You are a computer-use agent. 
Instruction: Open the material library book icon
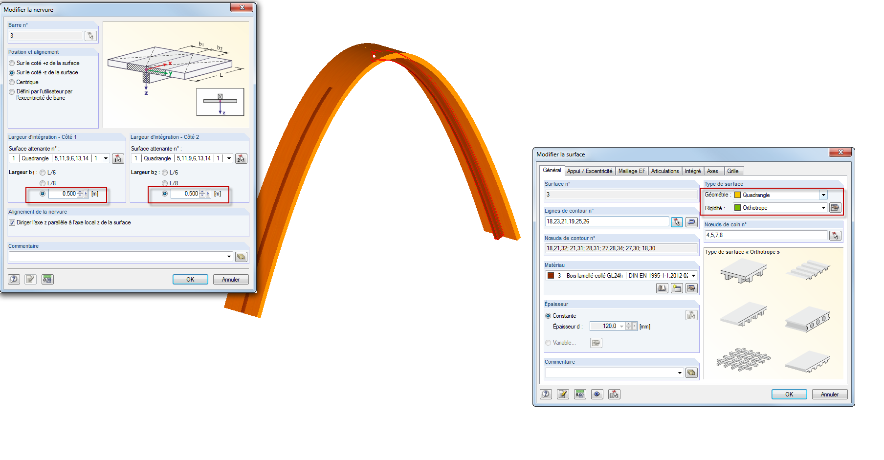pos(662,288)
